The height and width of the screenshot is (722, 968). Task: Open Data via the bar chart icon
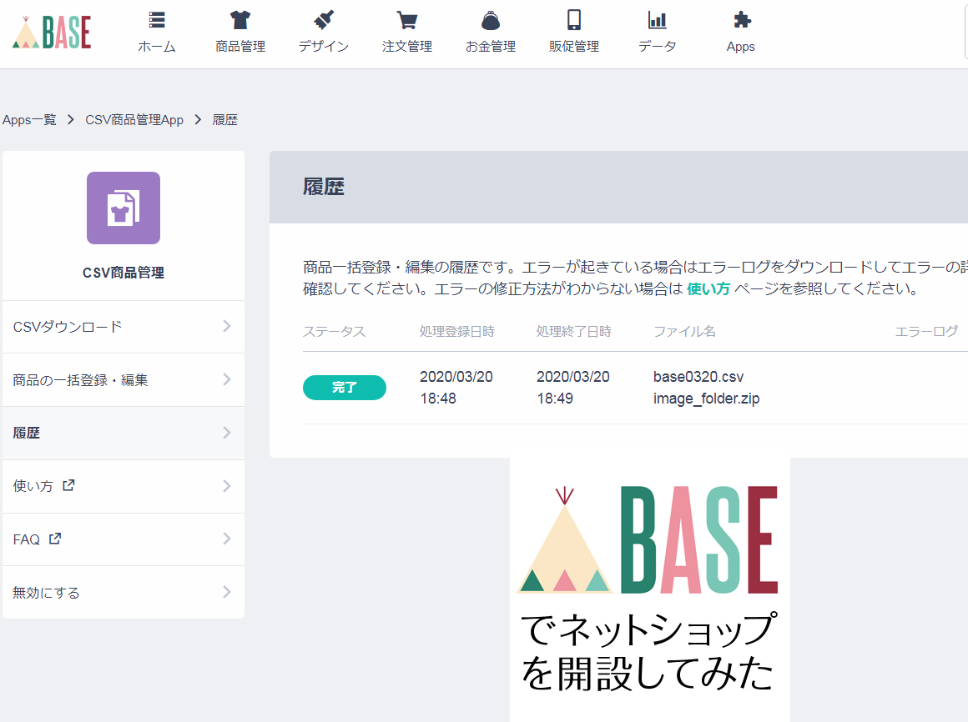(x=658, y=21)
